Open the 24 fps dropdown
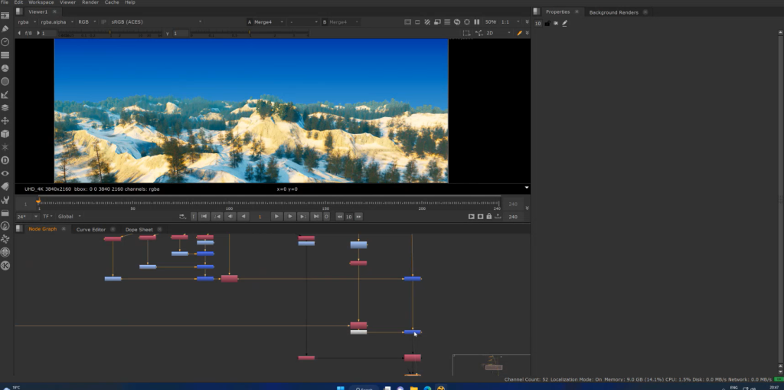 tap(27, 216)
